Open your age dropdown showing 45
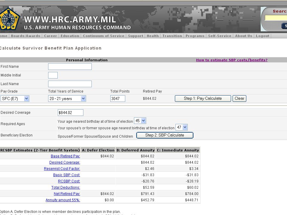 pos(140,121)
